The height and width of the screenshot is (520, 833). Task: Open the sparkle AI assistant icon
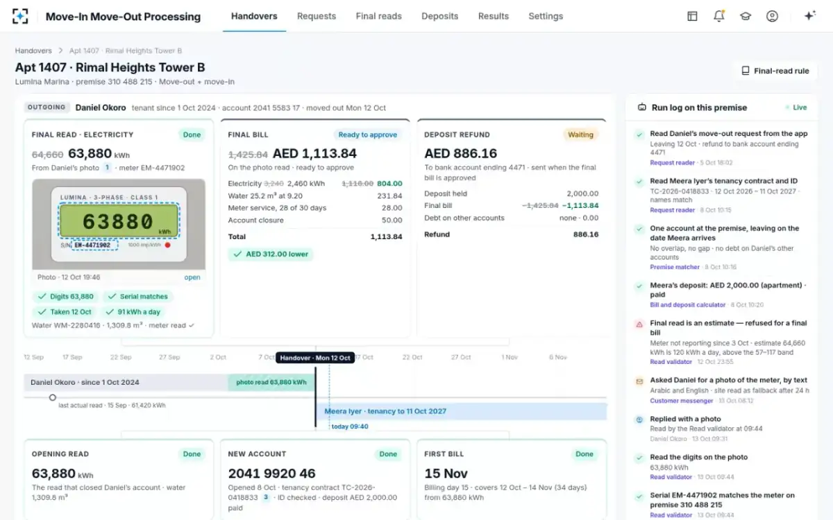[x=809, y=16]
